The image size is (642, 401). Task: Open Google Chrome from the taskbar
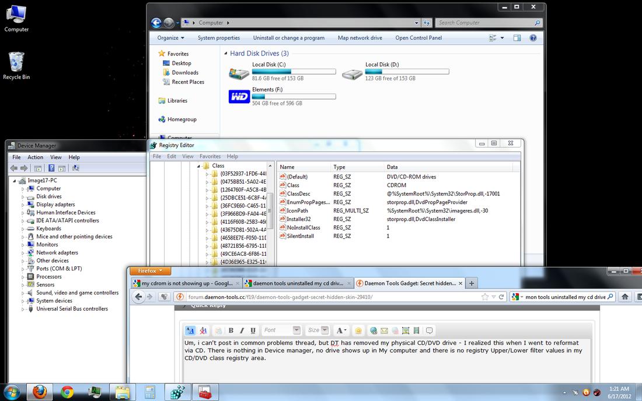67,391
